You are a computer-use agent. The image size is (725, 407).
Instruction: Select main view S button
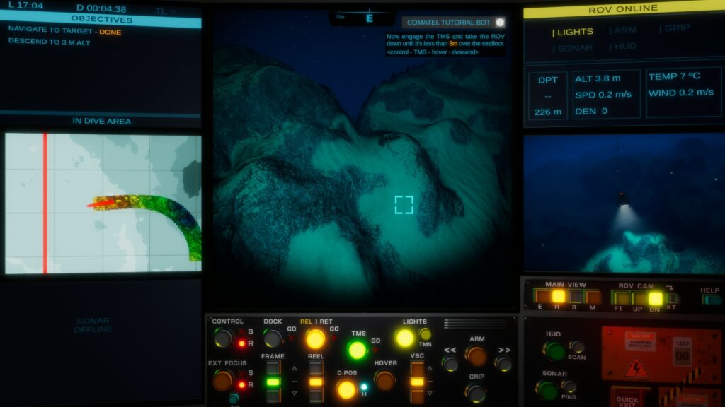point(576,297)
